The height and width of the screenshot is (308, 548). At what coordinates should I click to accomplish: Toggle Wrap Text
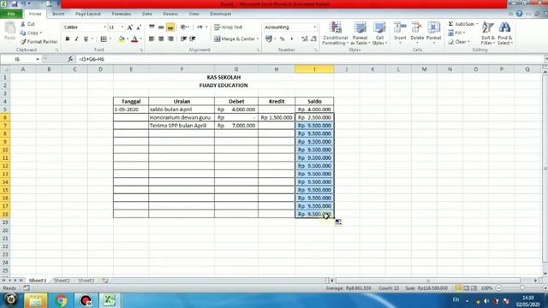[x=229, y=27]
